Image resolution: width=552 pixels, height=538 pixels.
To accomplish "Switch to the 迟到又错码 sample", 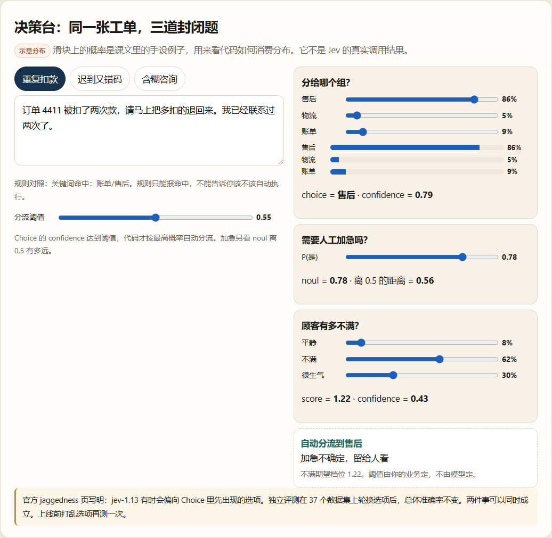I will pyautogui.click(x=100, y=79).
